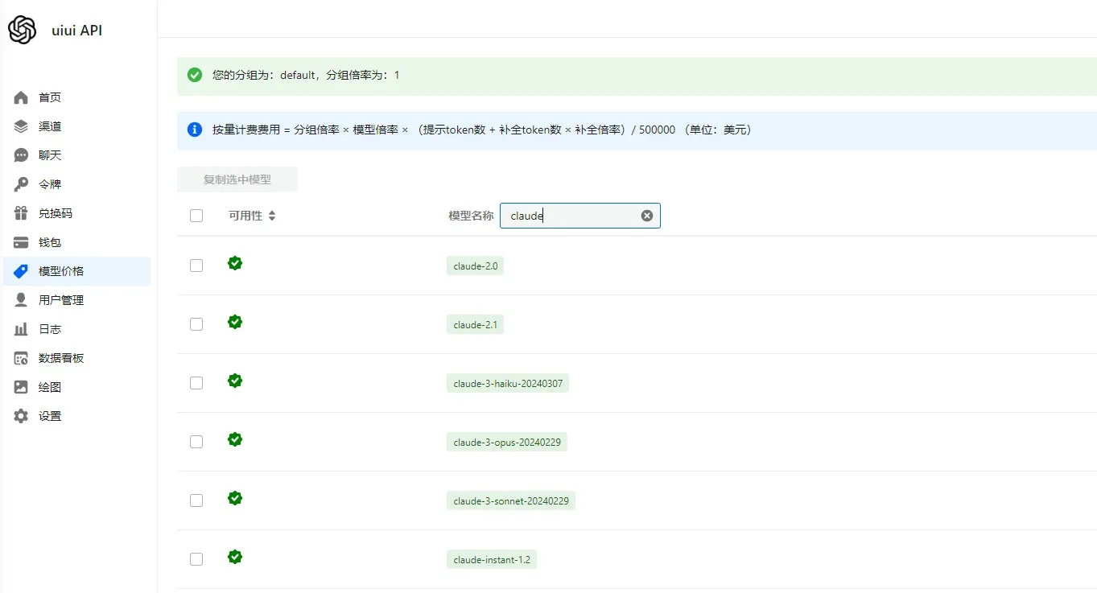Open the 令牌 token key icon
The image size is (1097, 593).
point(22,184)
